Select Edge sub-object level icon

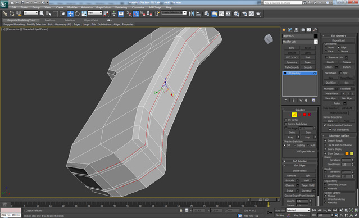pyautogui.click(x=294, y=115)
